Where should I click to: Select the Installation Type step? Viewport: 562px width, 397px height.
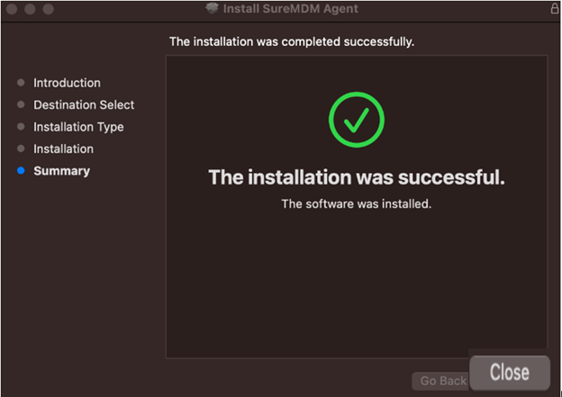(78, 127)
